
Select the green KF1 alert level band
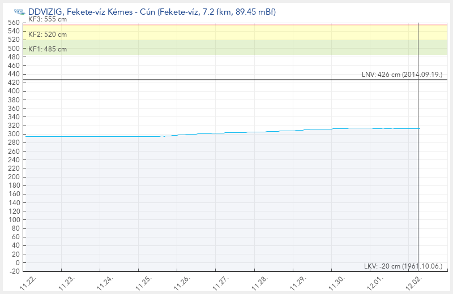(x=226, y=47)
